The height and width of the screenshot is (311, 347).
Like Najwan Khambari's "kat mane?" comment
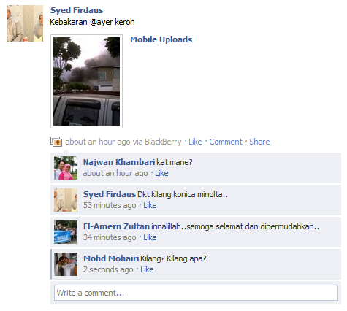[161, 173]
